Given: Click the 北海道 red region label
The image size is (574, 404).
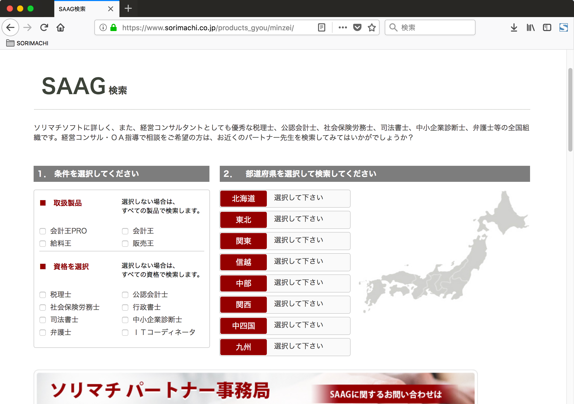Looking at the screenshot, I should (243, 199).
